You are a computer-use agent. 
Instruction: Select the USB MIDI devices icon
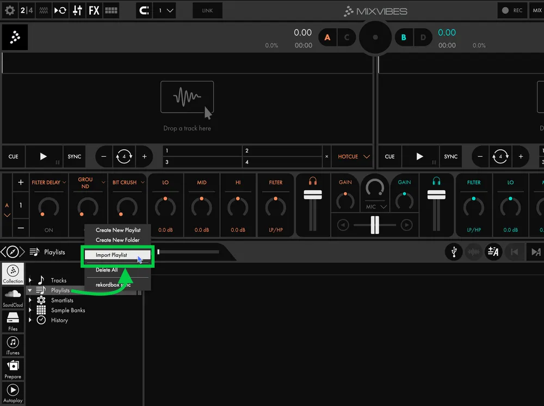[x=454, y=252]
